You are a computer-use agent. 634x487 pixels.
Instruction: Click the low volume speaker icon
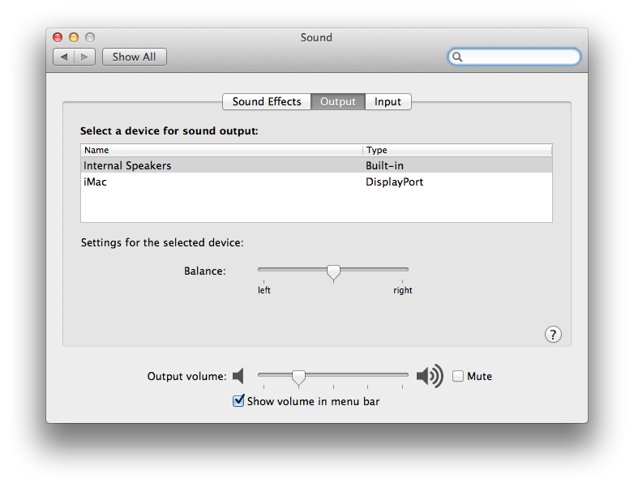click(x=238, y=376)
